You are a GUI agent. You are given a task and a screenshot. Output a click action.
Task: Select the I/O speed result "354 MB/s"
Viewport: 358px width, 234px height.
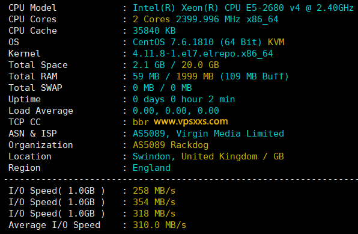coord(154,202)
